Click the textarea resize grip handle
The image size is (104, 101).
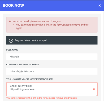click(x=97, y=95)
